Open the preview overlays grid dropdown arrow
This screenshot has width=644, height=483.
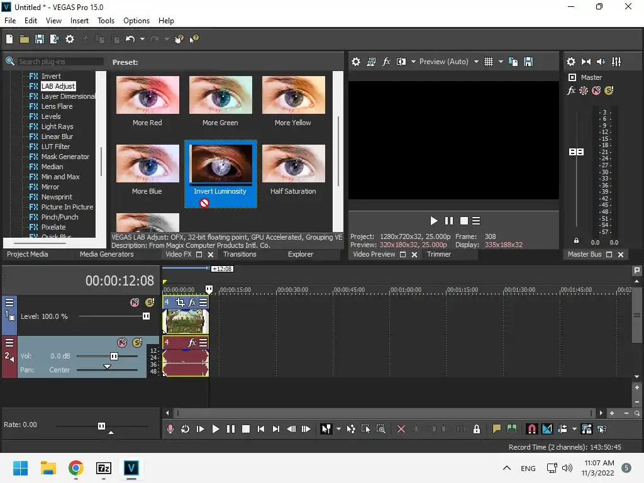pyautogui.click(x=501, y=62)
